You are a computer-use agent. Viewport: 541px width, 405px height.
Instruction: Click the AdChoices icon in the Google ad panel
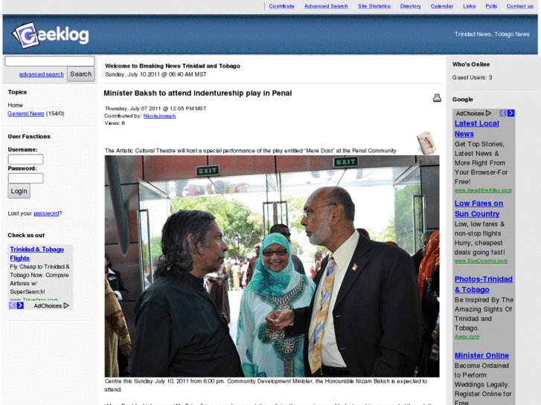488,113
